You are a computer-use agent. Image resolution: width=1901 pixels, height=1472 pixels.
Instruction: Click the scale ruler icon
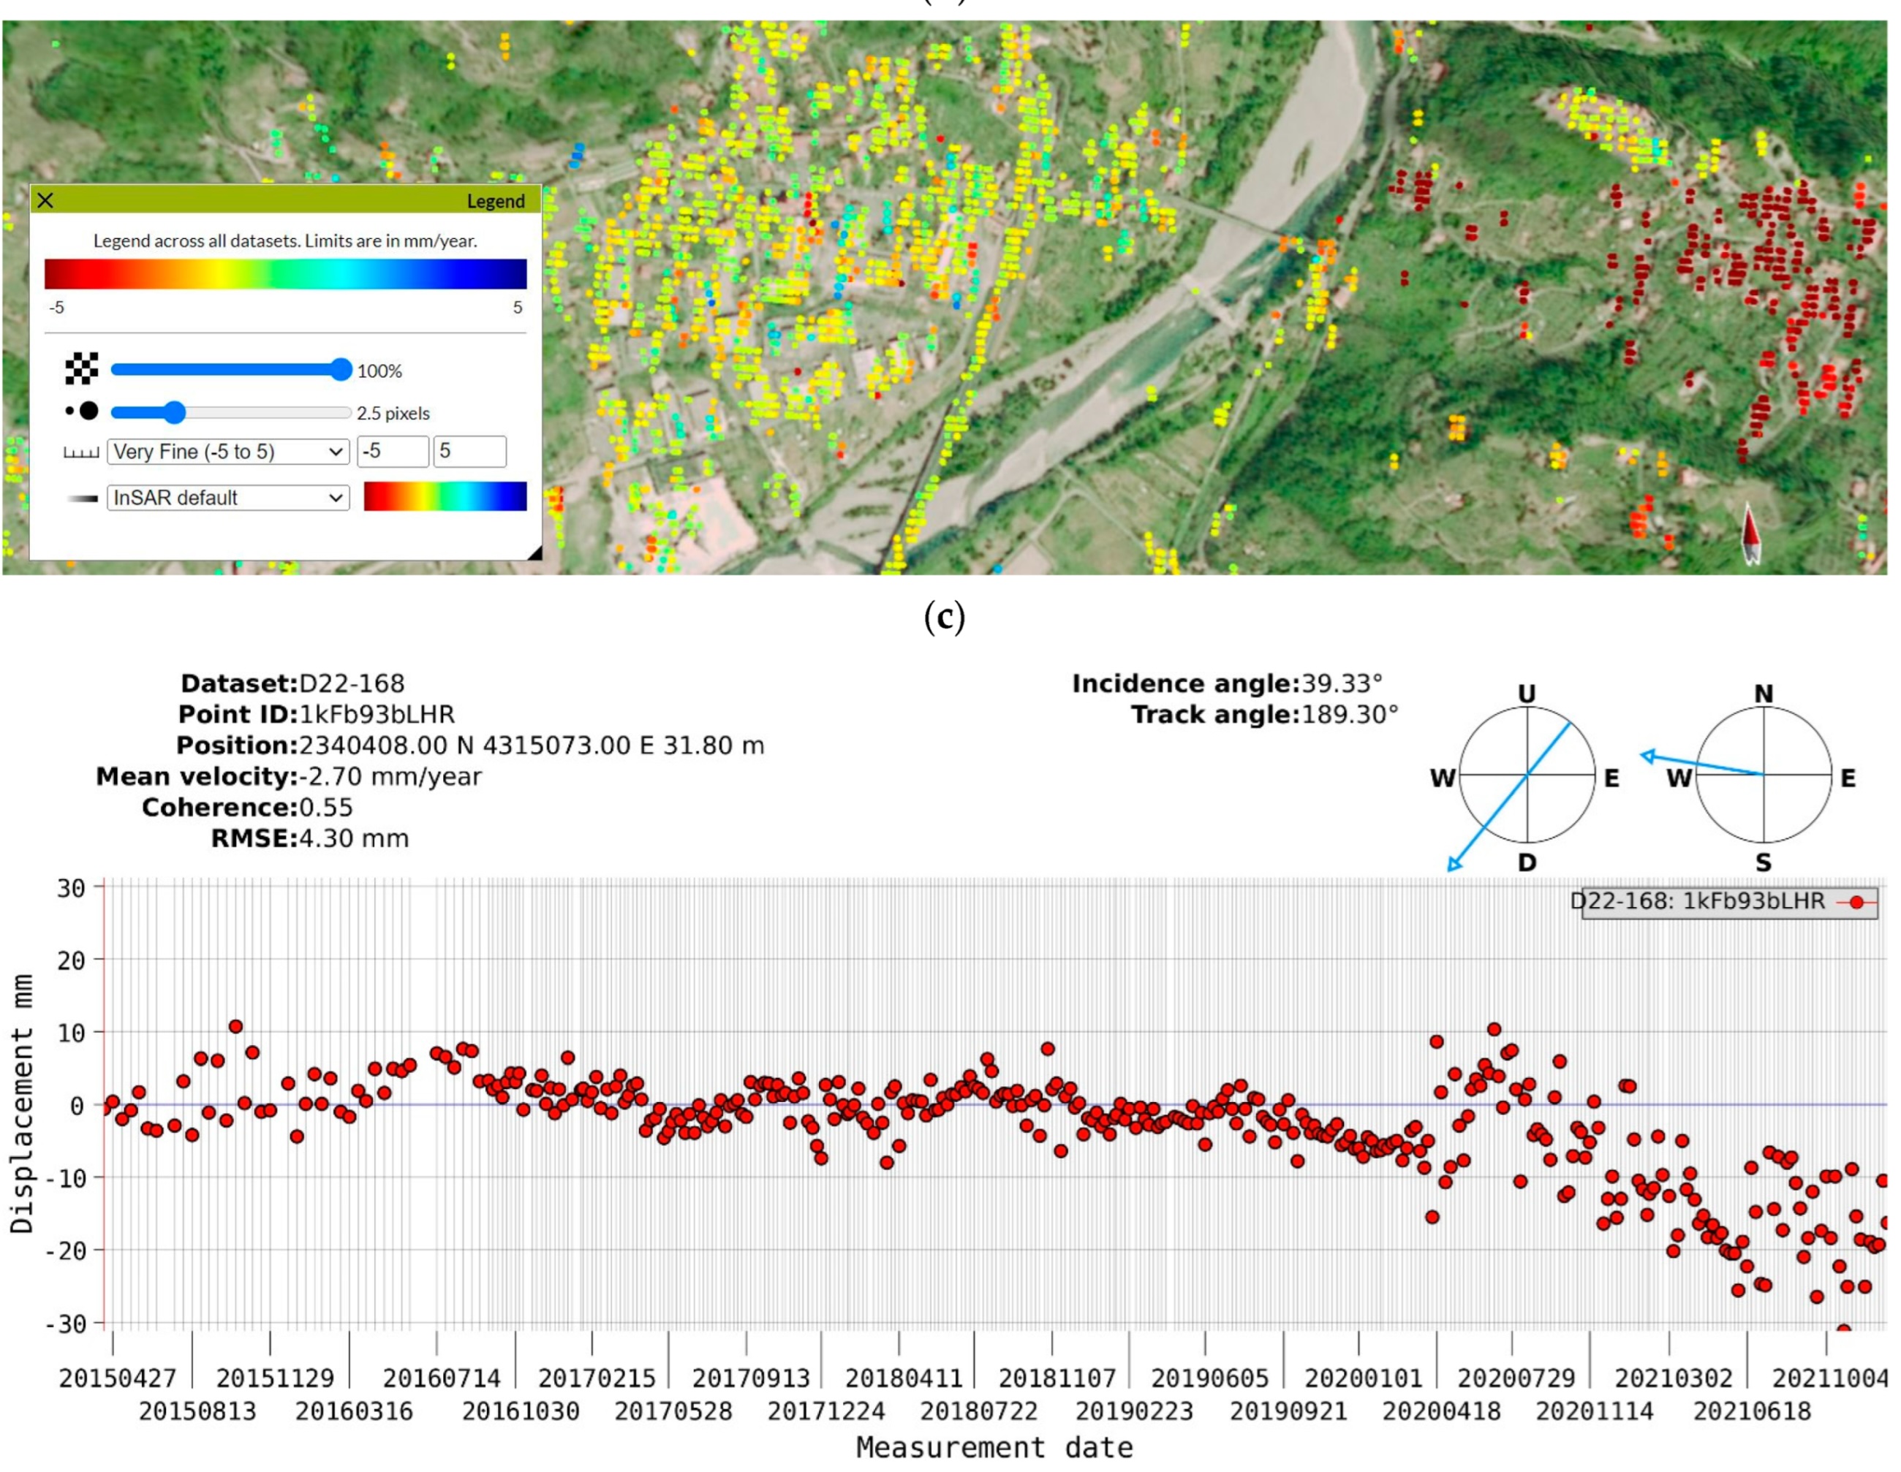click(81, 452)
